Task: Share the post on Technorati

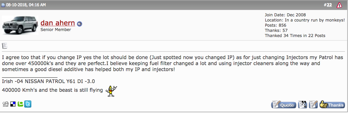Action: pos(20,104)
